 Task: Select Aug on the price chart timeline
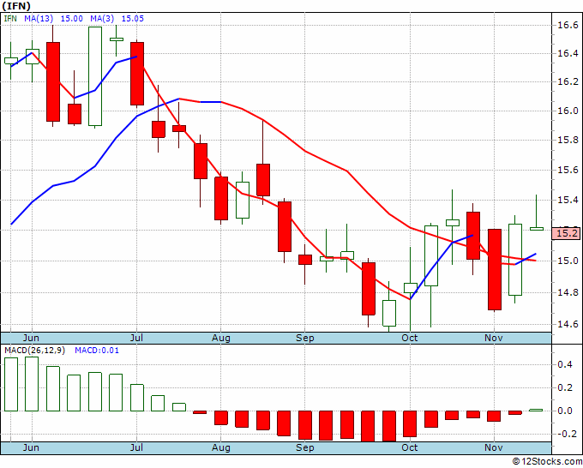tap(221, 338)
